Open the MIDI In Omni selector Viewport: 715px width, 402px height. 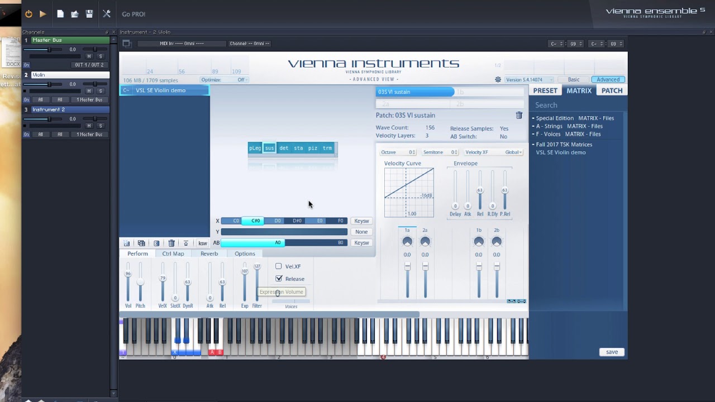(182, 44)
